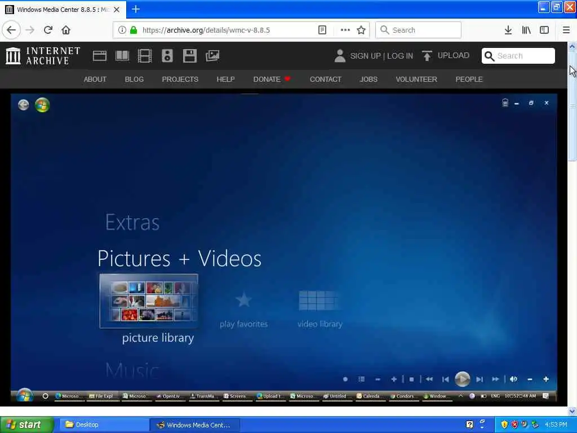
Task: Click the Media Center play button
Action: coord(462,379)
